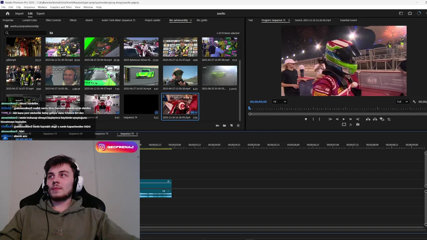The image size is (427, 240).
Task: Select 2019 Ayhancan Güven clip thumbnail
Action: [x=141, y=47]
